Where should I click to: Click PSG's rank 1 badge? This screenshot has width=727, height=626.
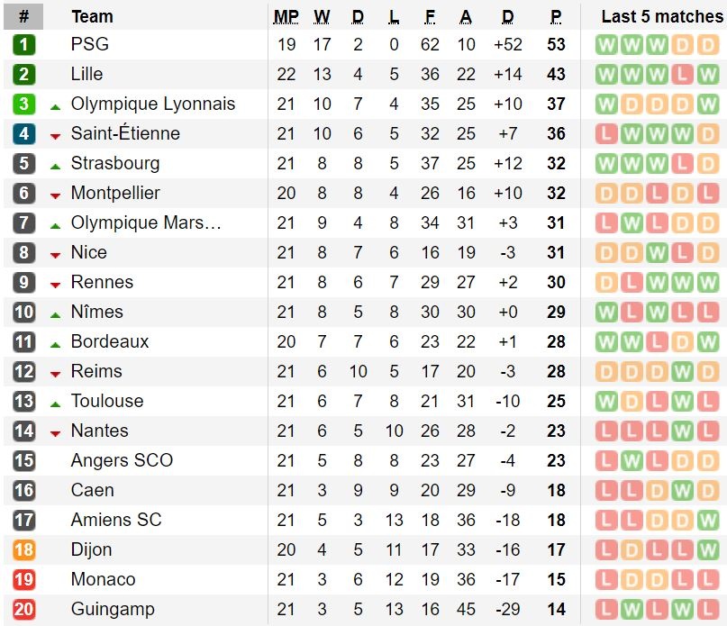coord(24,44)
